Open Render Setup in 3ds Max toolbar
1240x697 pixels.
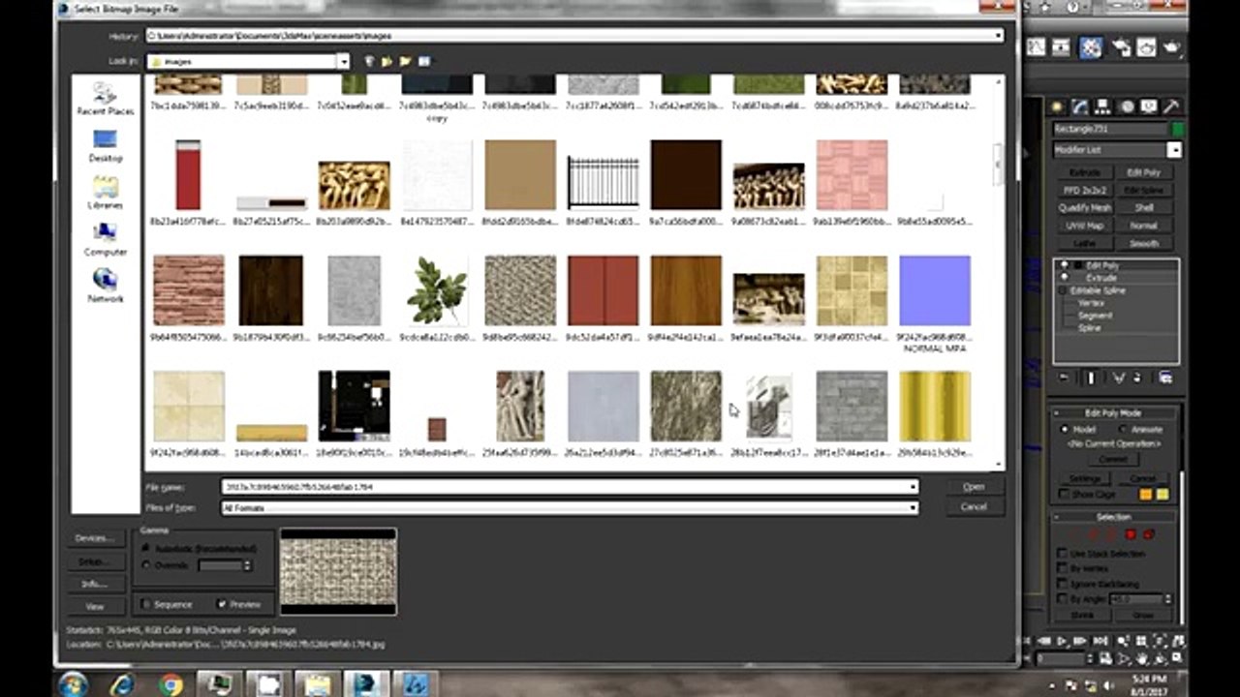tap(1122, 47)
